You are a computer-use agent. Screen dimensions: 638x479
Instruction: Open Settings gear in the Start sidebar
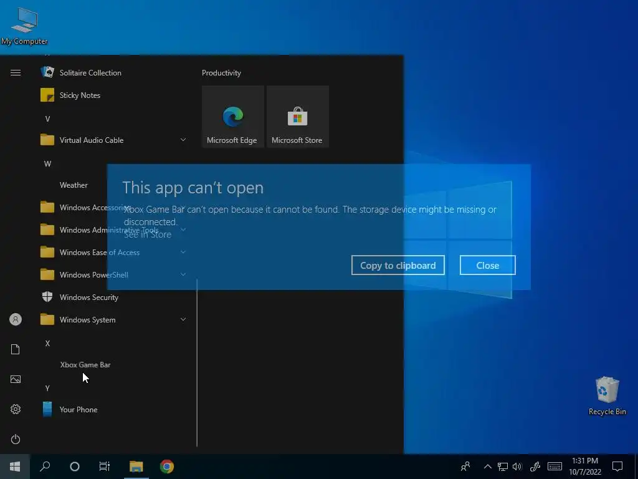pos(16,409)
